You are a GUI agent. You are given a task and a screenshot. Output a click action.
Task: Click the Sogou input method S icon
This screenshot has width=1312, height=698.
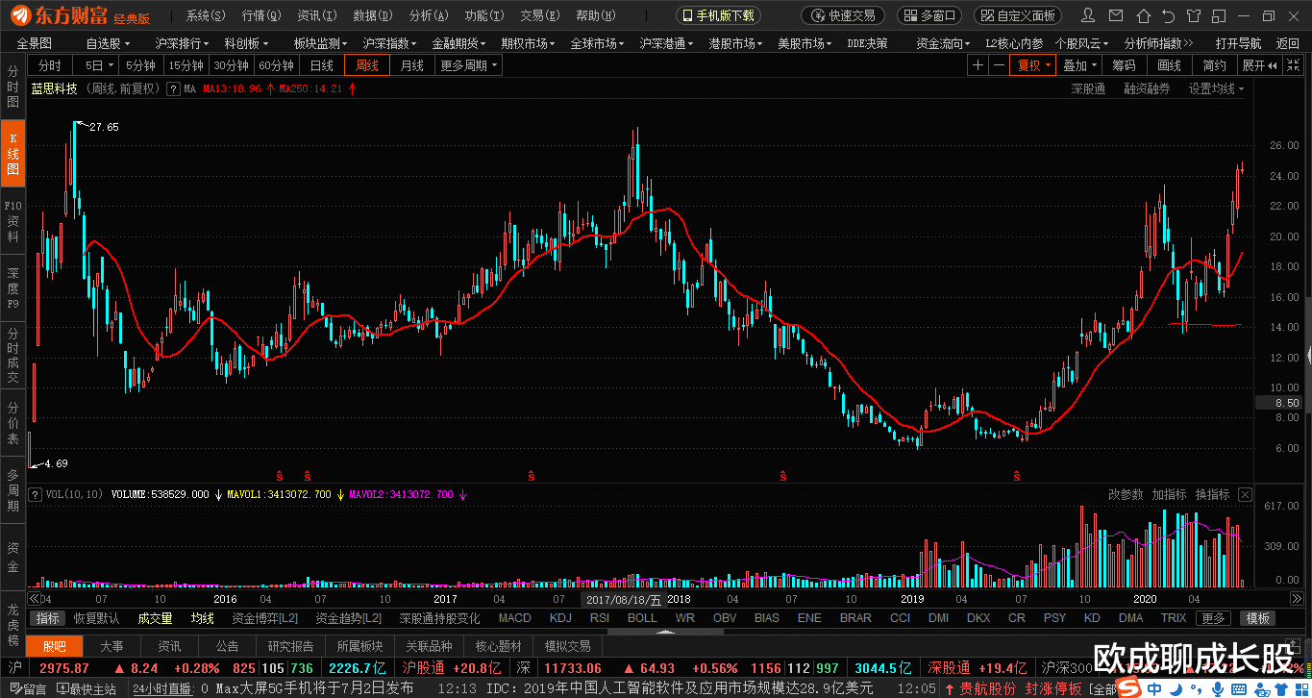pos(1126,688)
